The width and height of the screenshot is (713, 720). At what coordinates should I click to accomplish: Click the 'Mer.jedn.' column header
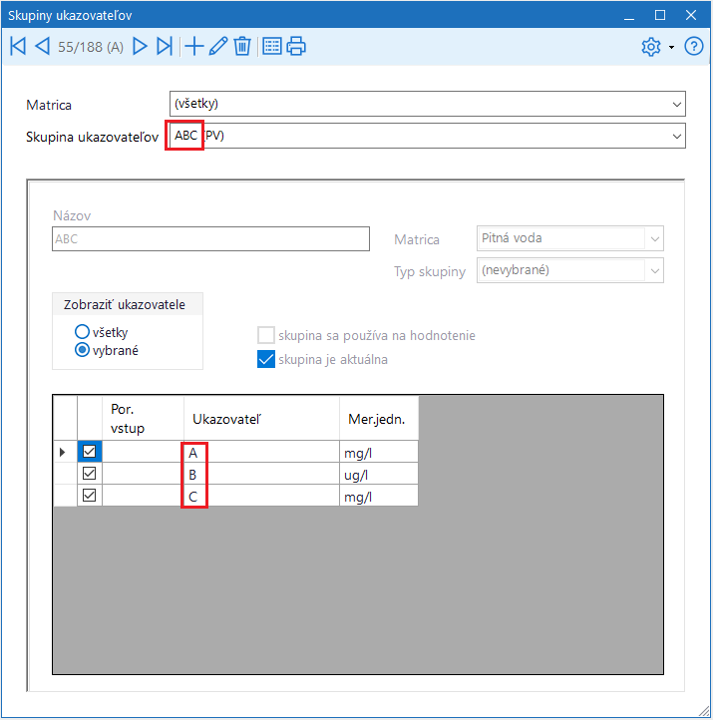click(378, 419)
